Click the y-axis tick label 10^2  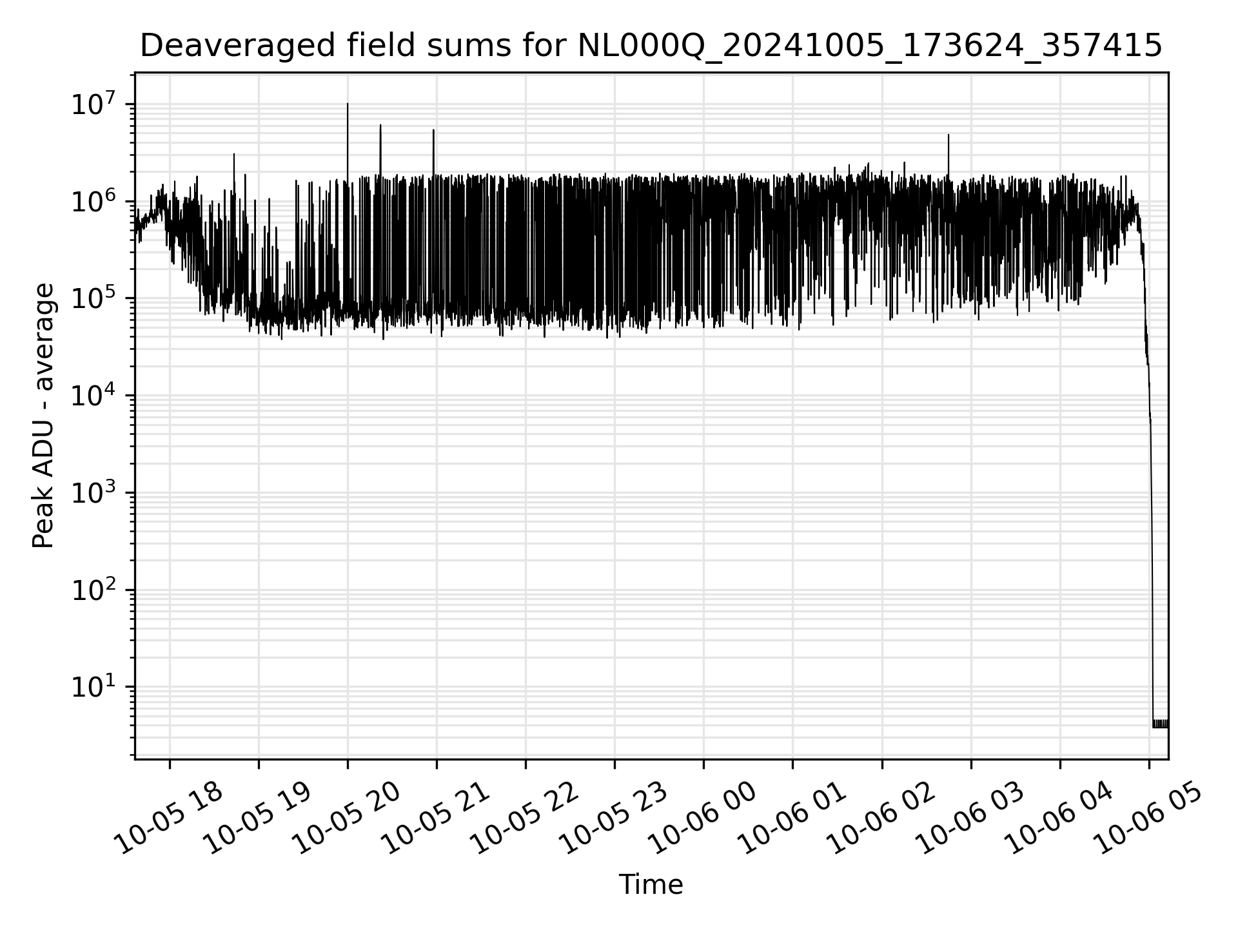tap(93, 590)
